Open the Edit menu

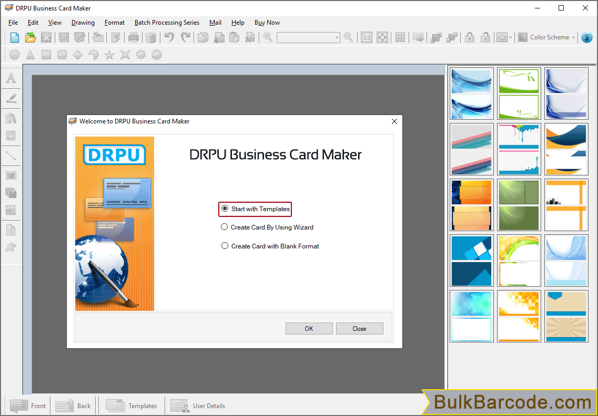click(x=33, y=23)
